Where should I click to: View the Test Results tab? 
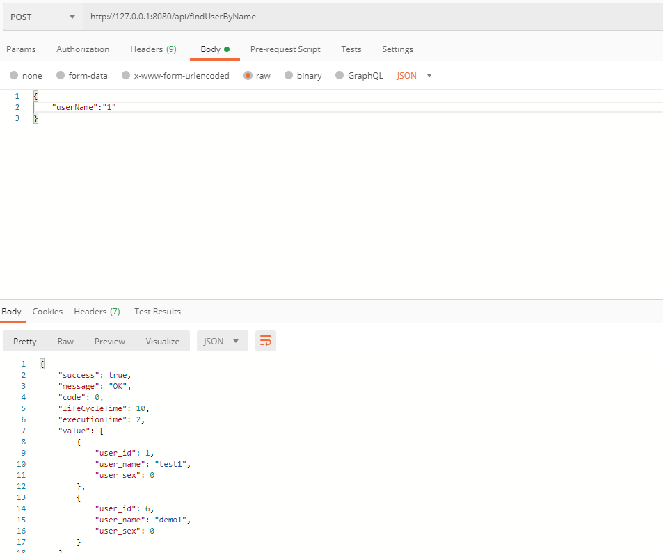click(157, 311)
